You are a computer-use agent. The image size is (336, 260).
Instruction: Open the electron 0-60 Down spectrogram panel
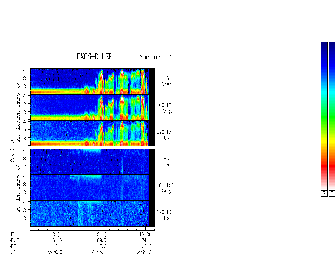92,81
